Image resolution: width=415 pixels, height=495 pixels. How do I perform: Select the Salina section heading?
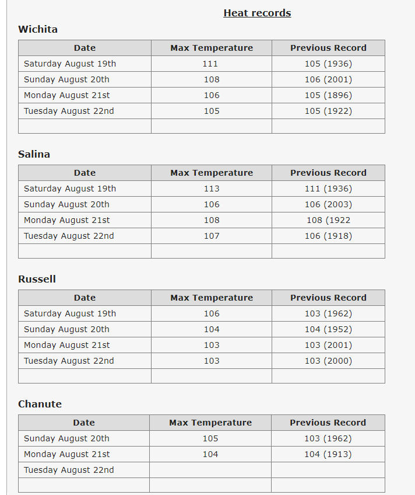(34, 154)
